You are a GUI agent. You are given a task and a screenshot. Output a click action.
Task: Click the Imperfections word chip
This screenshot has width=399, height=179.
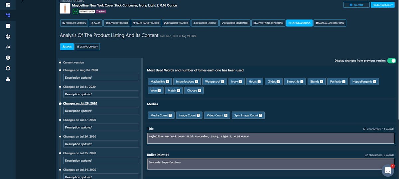tap(187, 81)
